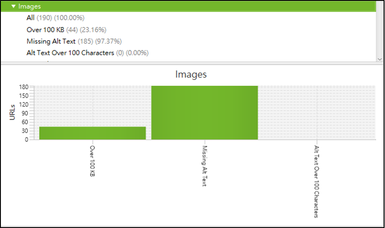Click the divider between list and chart

point(192,64)
